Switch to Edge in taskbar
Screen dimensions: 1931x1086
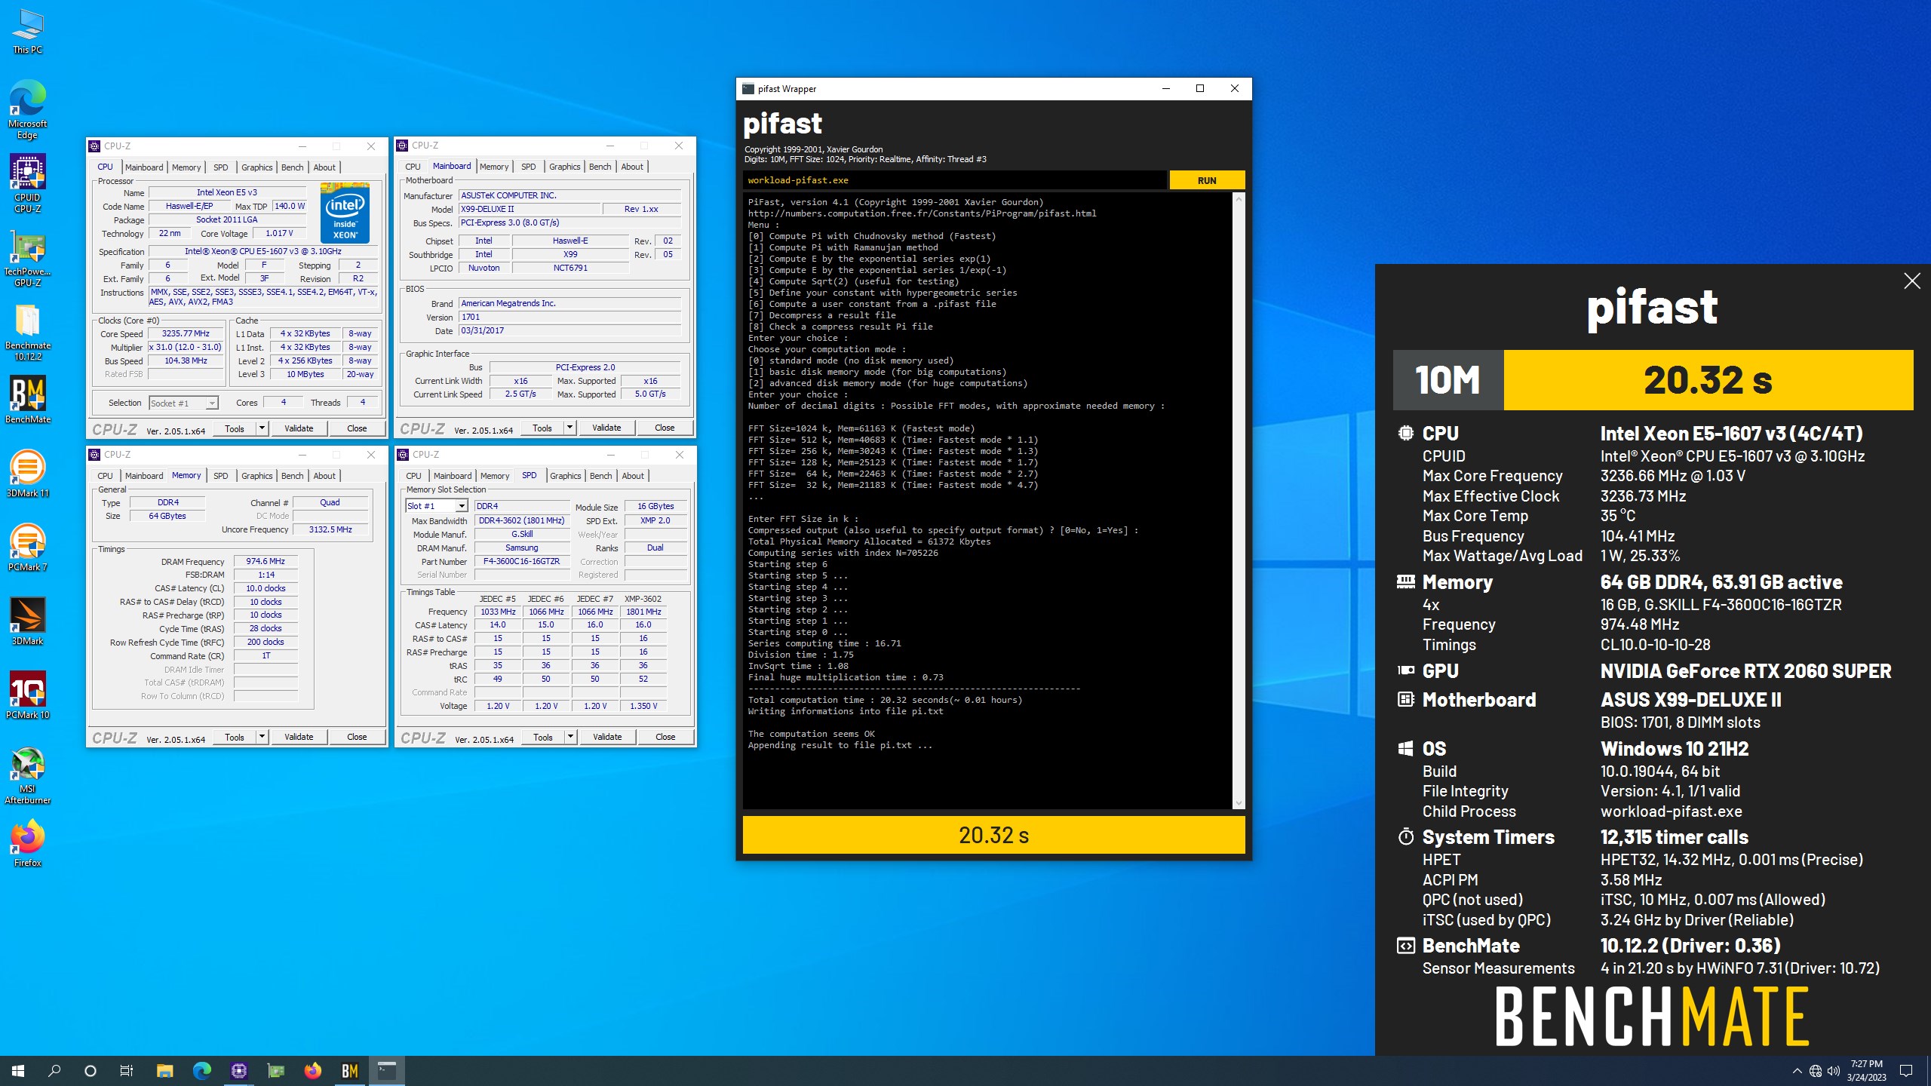(201, 1071)
